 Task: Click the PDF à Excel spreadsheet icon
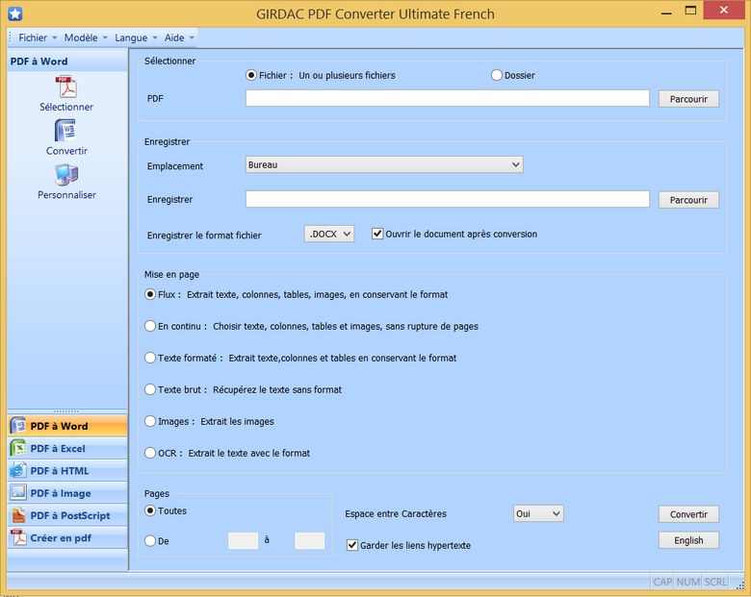[18, 448]
